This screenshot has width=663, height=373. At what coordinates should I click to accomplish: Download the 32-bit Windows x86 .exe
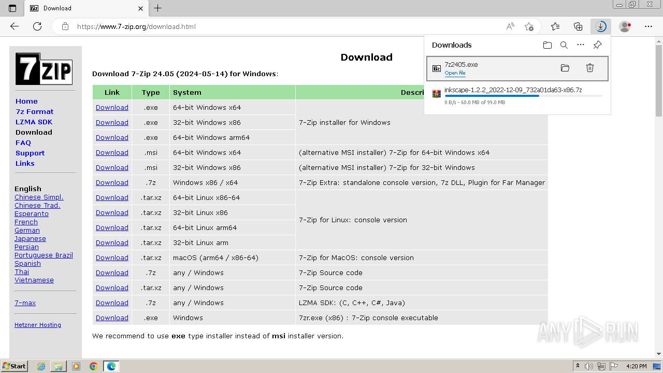[x=112, y=122]
